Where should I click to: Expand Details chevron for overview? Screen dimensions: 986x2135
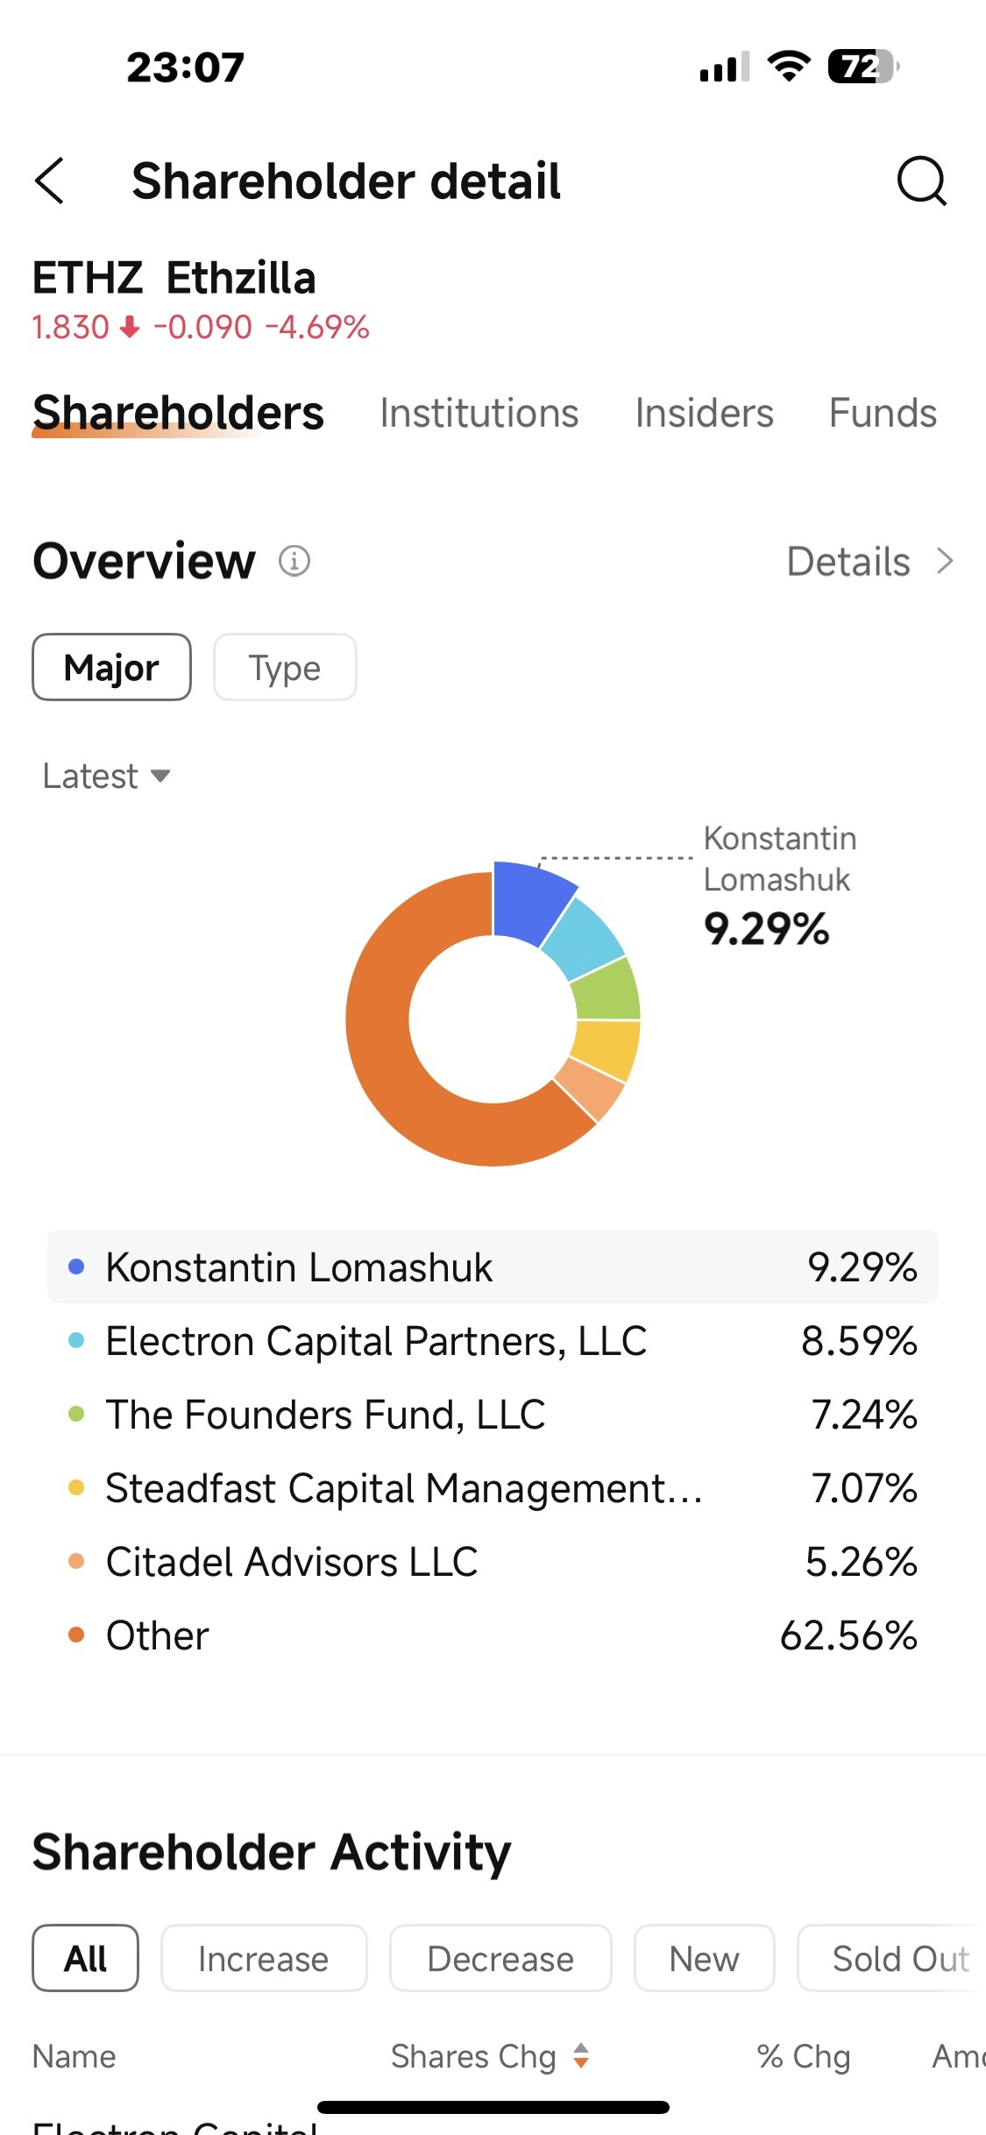(x=944, y=561)
